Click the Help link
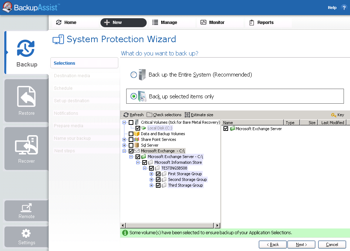The width and height of the screenshot is (350, 251). (332, 8)
